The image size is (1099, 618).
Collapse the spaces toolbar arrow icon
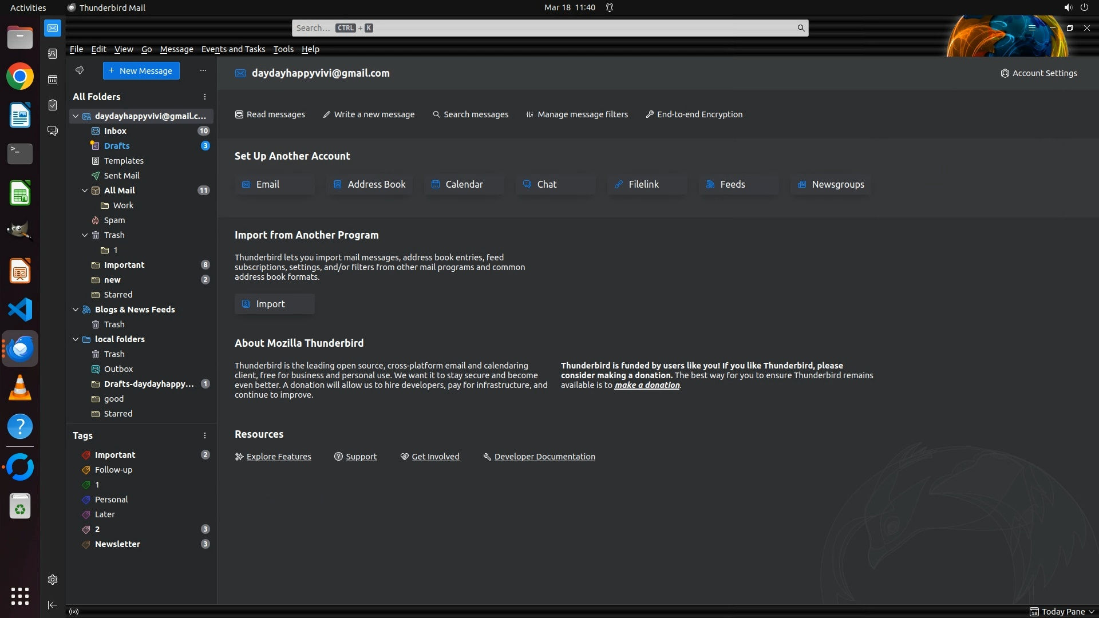click(53, 605)
